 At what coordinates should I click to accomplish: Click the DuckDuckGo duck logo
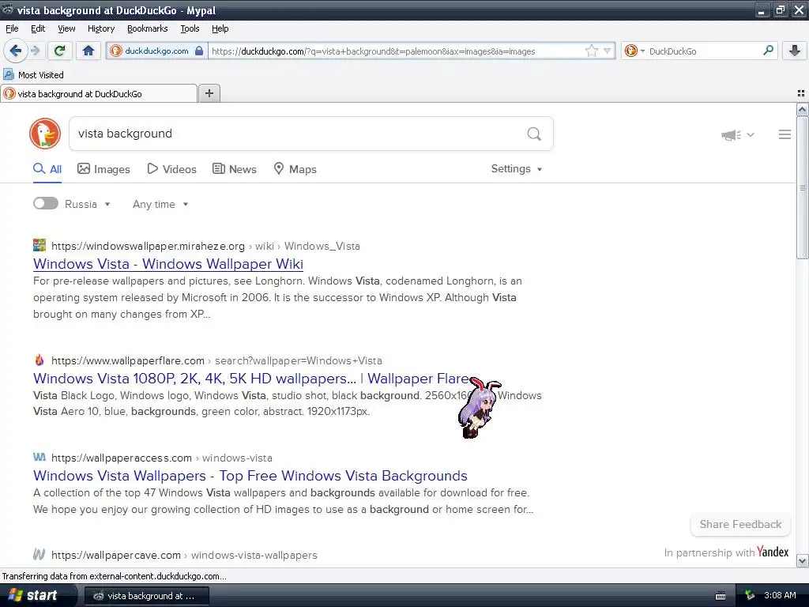point(45,134)
